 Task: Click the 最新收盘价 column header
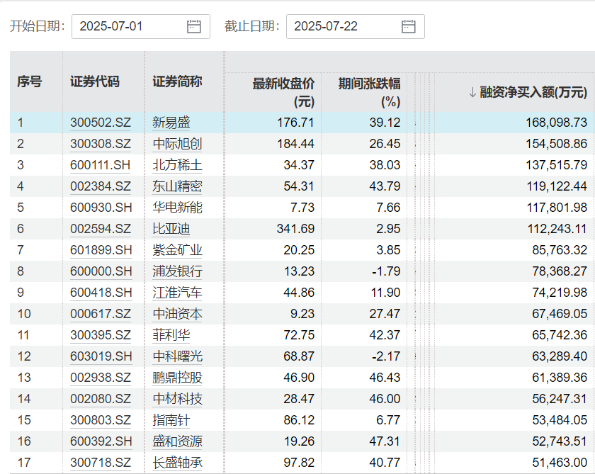[x=283, y=92]
